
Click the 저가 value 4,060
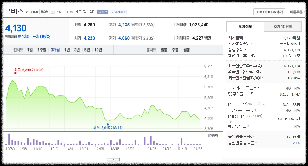coord(124,38)
